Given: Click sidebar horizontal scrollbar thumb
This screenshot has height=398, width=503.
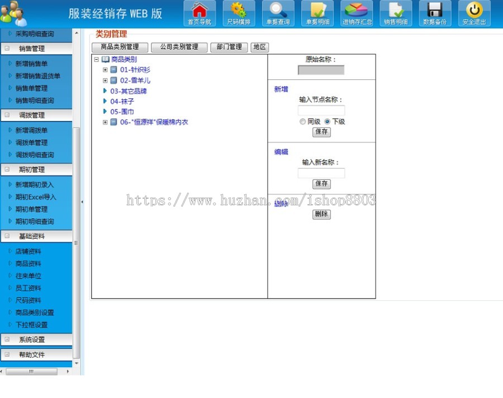Looking at the screenshot, I should (x=31, y=371).
